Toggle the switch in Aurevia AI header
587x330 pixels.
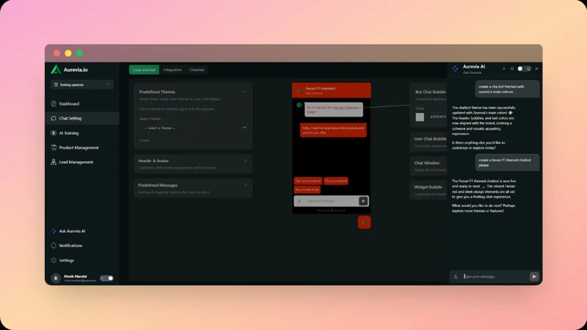[524, 69]
